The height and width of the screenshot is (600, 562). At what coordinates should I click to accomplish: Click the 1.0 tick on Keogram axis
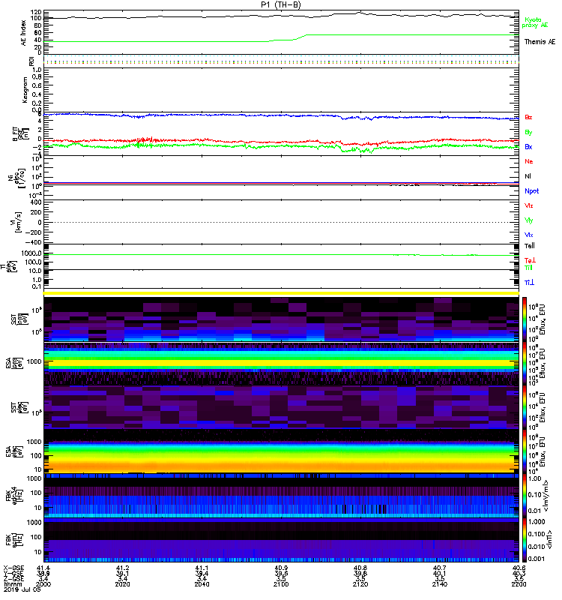pyautogui.click(x=37, y=70)
